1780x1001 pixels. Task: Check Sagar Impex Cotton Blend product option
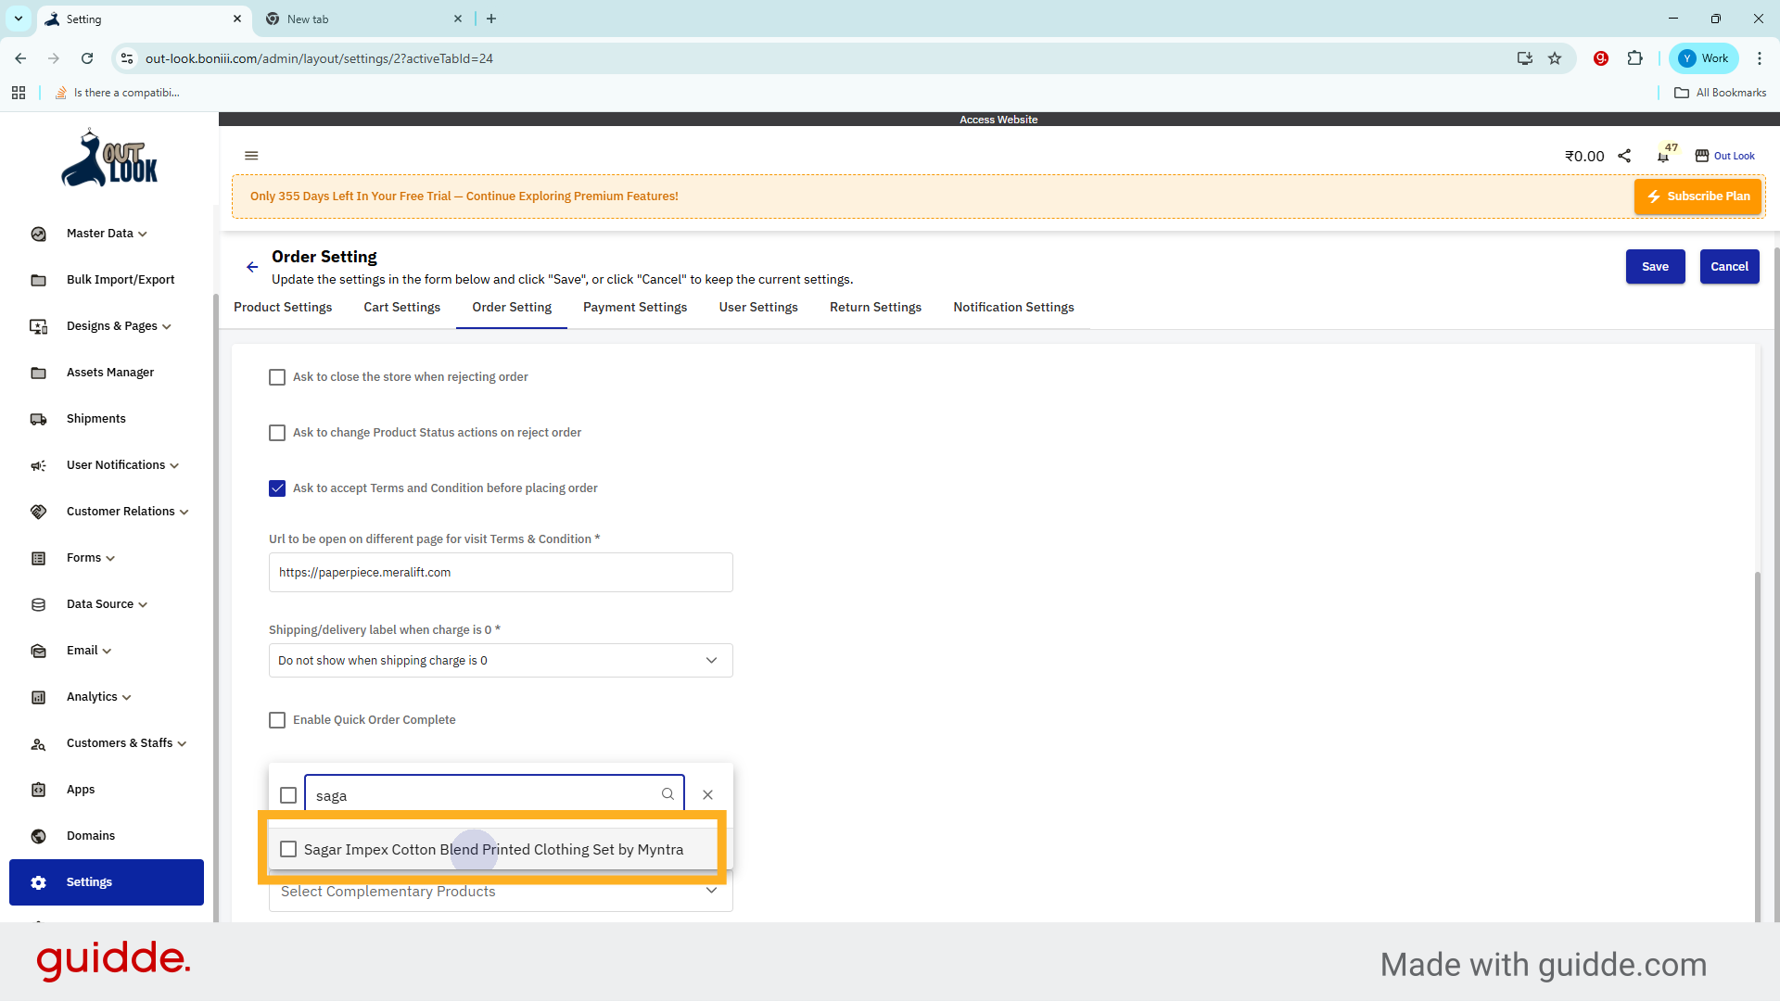pyautogui.click(x=288, y=849)
